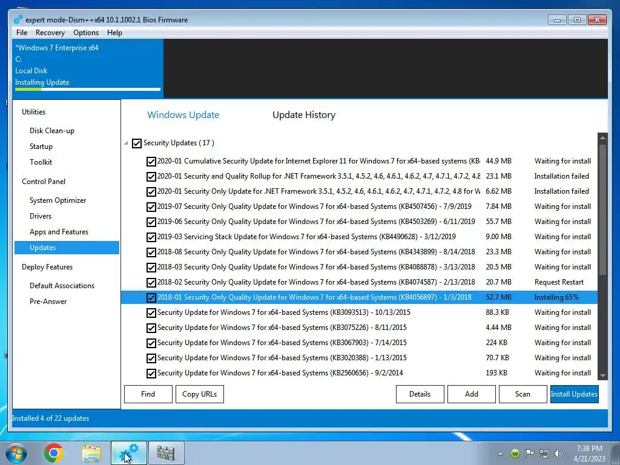Click the Scan button
This screenshot has width=620, height=465.
click(523, 394)
